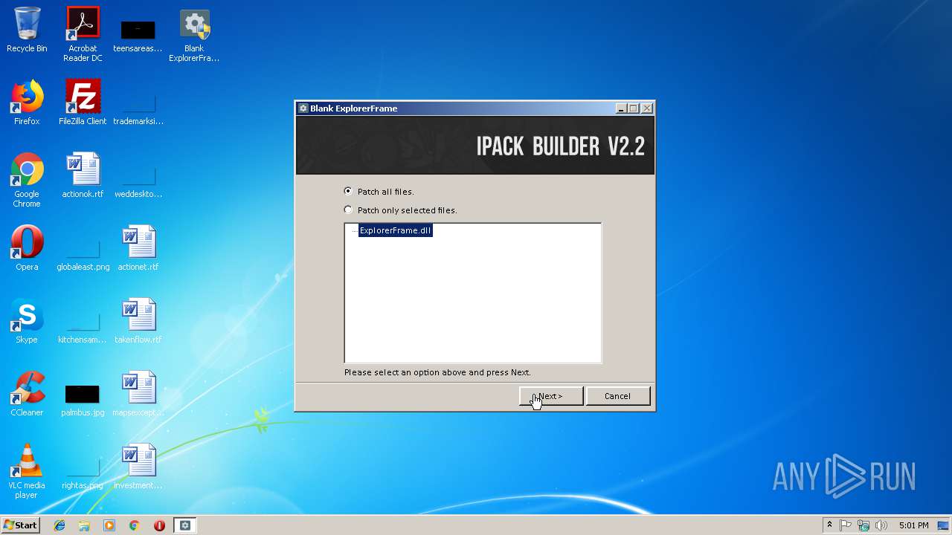This screenshot has width=952, height=535.
Task: Open Windows Explorer folder in taskbar
Action: 84,525
